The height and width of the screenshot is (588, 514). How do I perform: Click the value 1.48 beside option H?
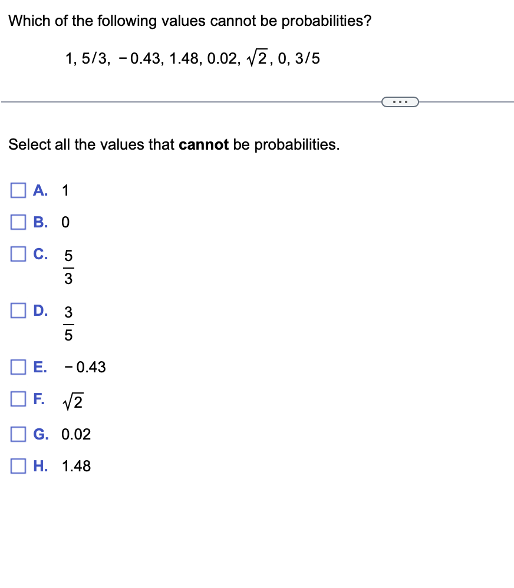click(x=78, y=465)
